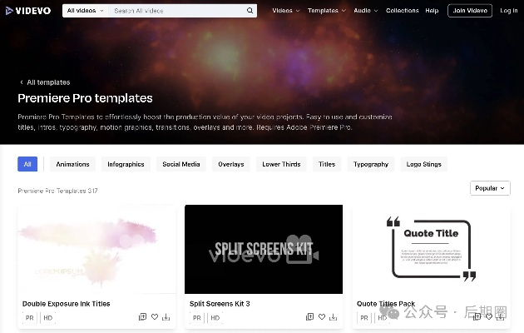This screenshot has width=524, height=333.
Task: Go back to All templates
Action: coord(45,82)
